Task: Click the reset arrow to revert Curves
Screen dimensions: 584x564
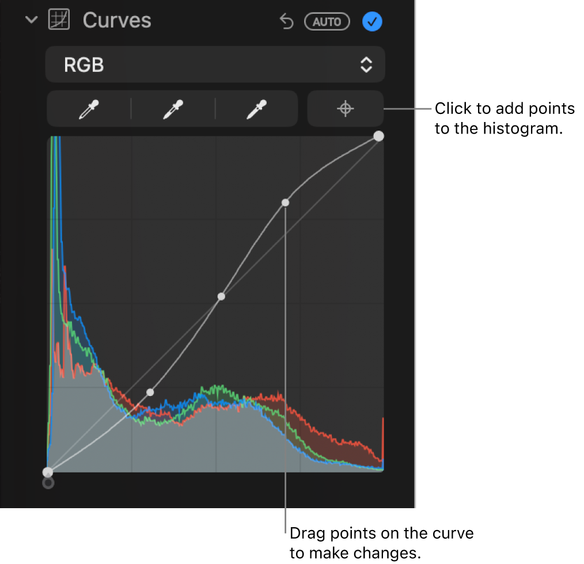Action: point(287,21)
